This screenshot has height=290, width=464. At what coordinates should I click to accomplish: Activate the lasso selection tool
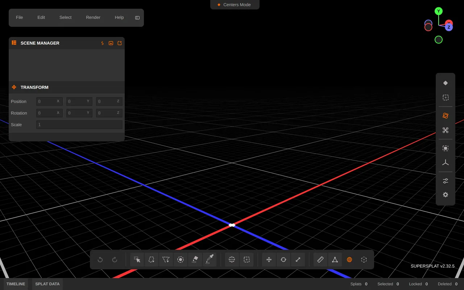pos(152,260)
